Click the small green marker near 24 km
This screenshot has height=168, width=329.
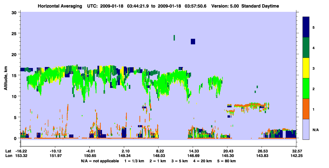click(x=174, y=38)
